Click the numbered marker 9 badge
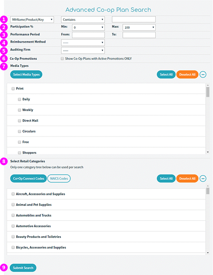Viewport: 213px width, 275px height. pyautogui.click(x=4, y=268)
